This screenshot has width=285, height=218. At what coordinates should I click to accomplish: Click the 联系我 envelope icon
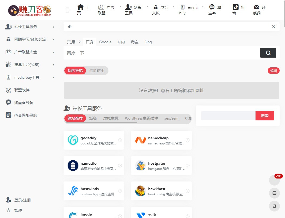click(256, 7)
